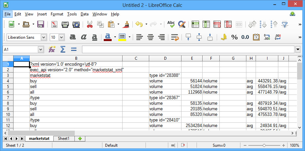
Task: Delete decimal place
Action: click(x=278, y=37)
